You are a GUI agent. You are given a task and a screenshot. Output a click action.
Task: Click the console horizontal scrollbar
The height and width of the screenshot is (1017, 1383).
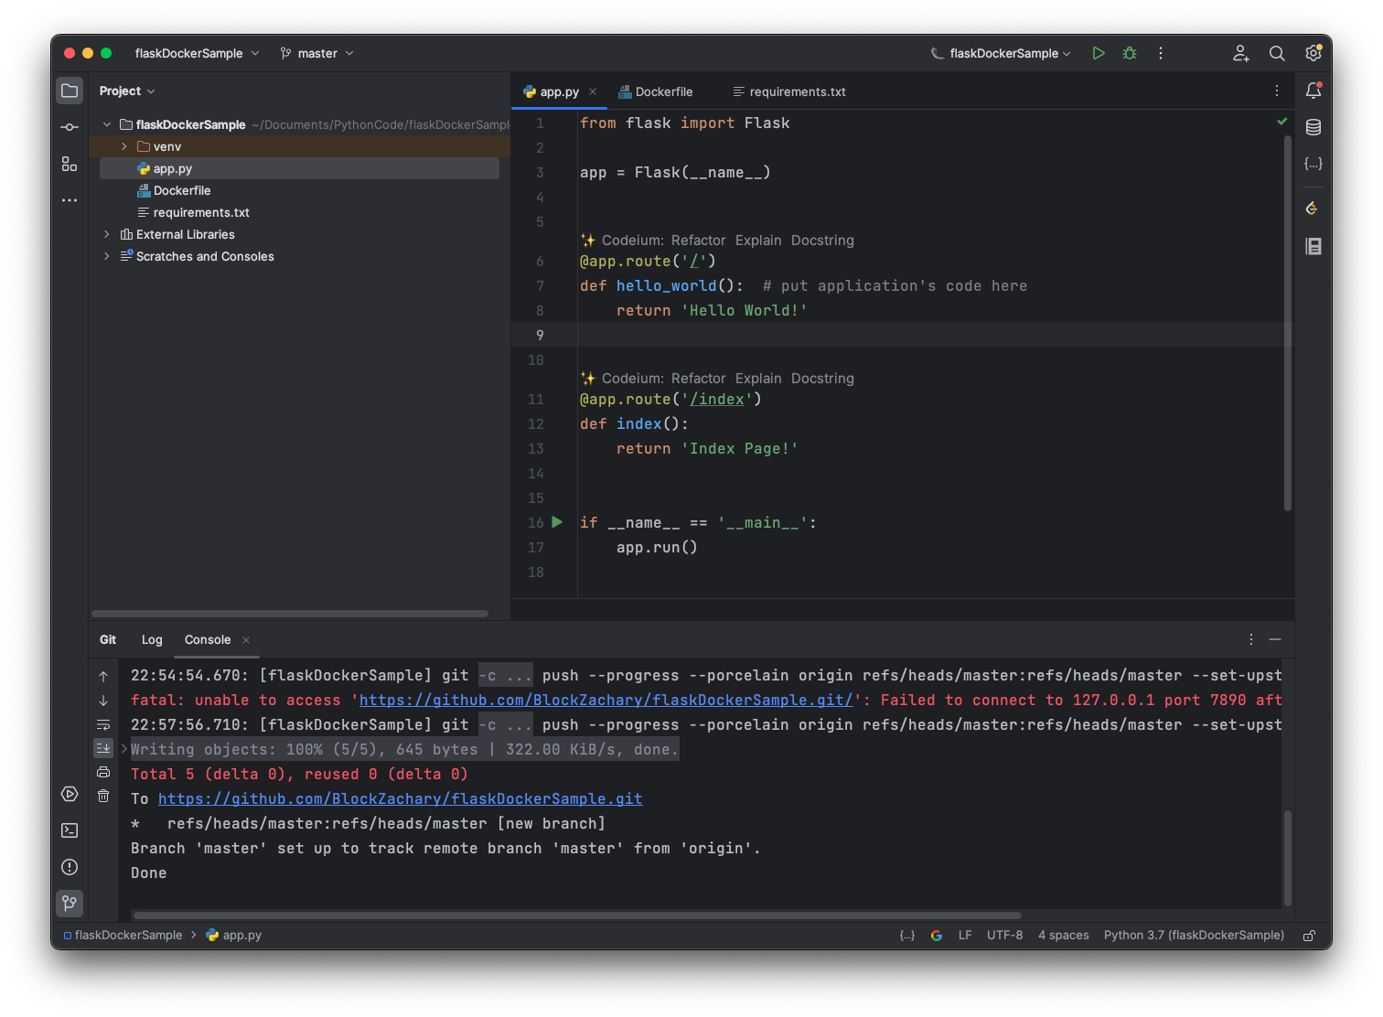point(576,915)
